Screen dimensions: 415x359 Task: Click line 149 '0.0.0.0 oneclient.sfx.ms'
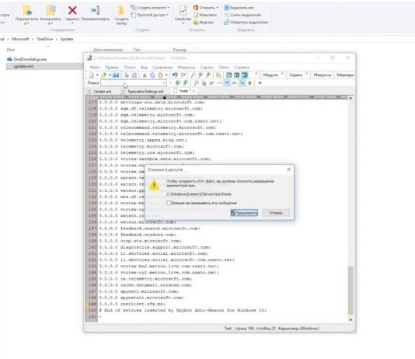132,304
